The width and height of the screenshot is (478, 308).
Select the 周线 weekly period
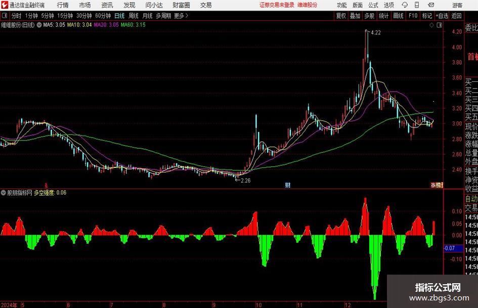click(134, 16)
